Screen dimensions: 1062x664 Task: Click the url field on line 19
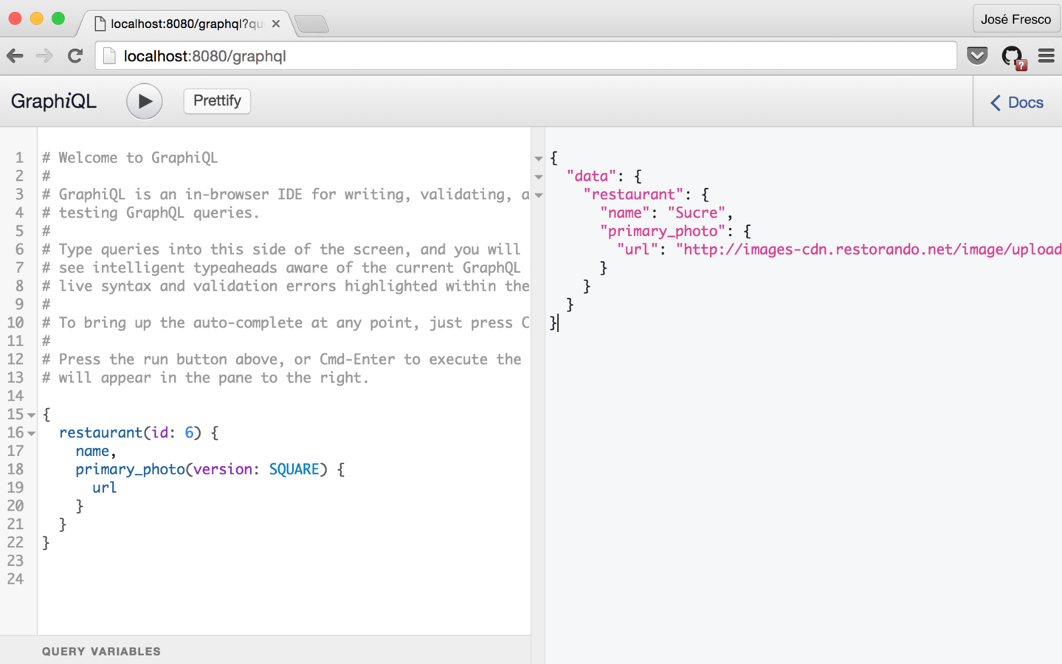(104, 488)
